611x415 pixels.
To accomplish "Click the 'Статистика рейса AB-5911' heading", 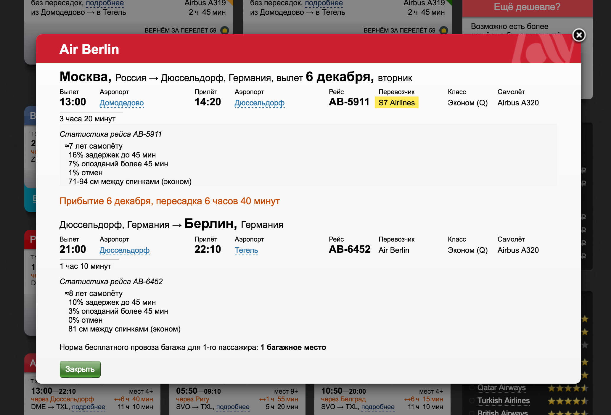I will click(111, 134).
